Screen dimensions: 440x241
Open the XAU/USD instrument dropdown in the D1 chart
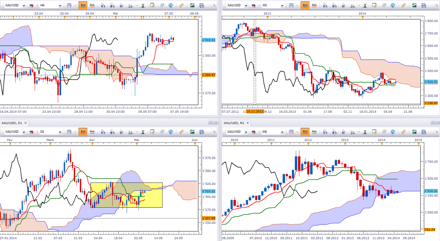(x=24, y=132)
